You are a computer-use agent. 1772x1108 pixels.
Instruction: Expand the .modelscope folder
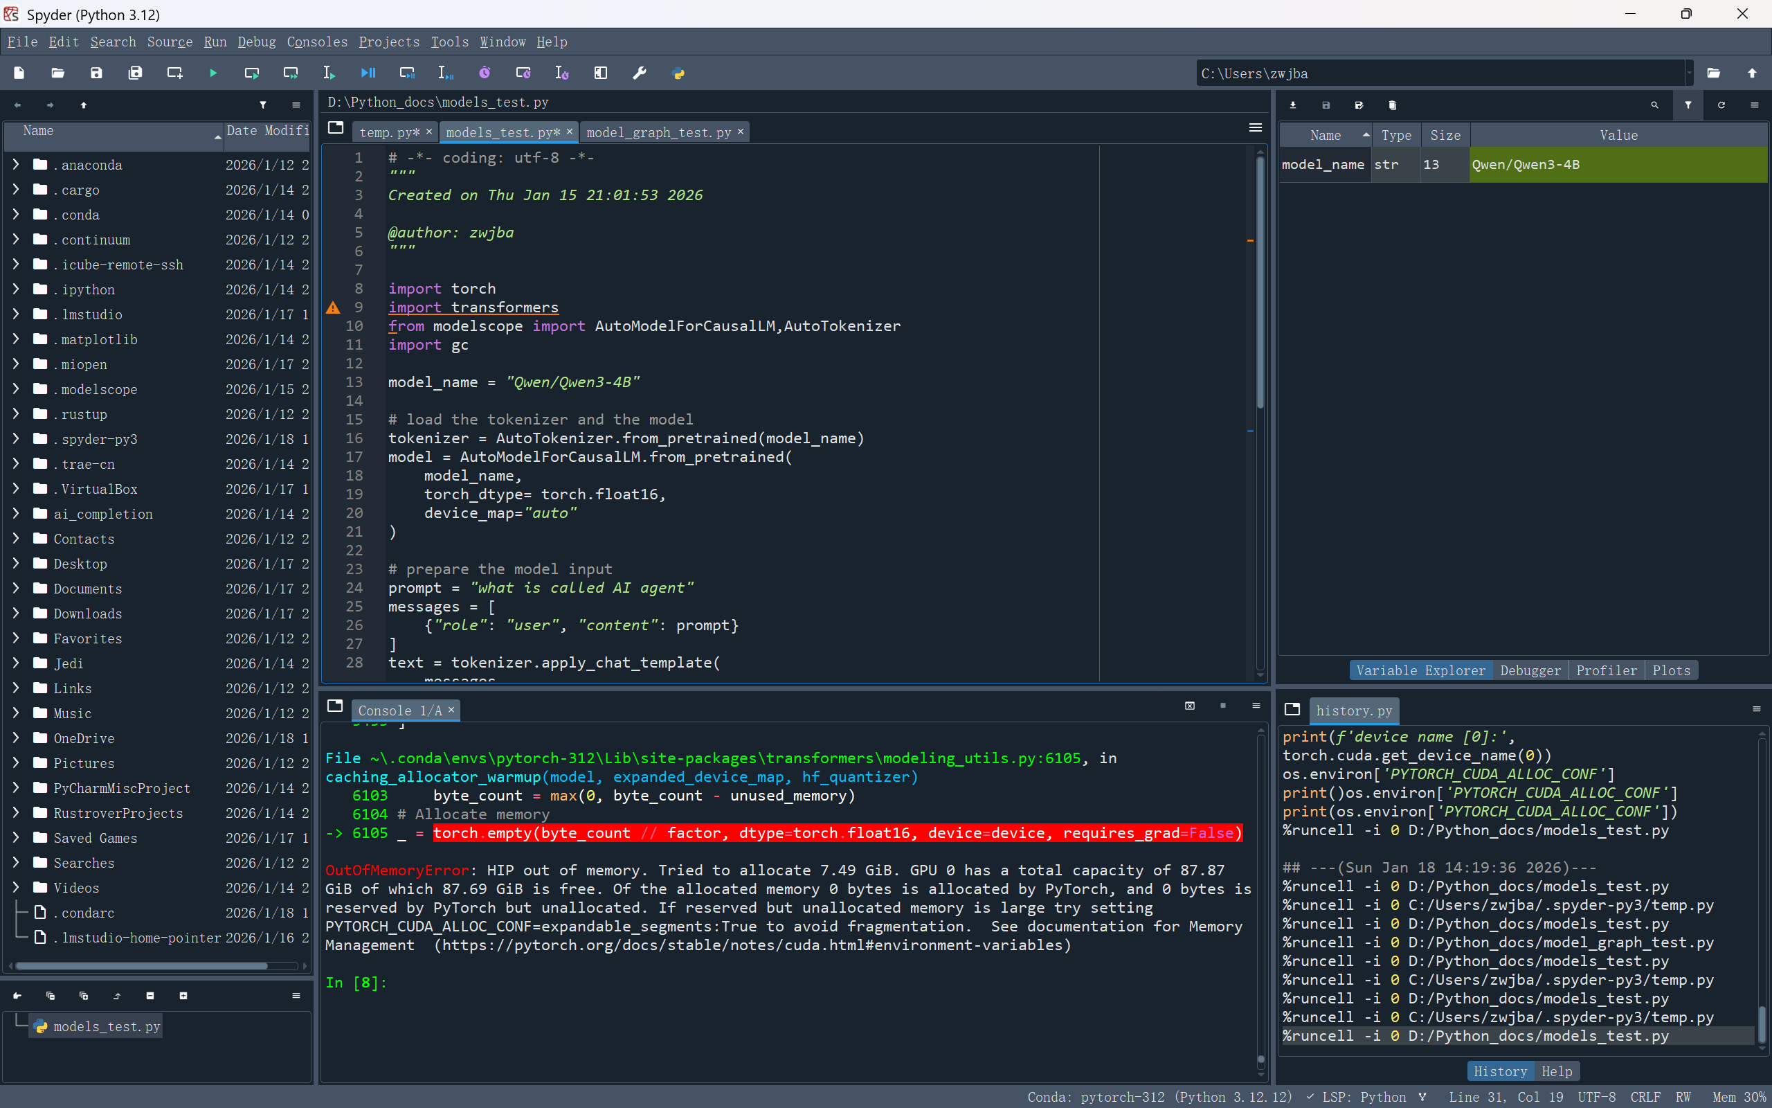[15, 389]
